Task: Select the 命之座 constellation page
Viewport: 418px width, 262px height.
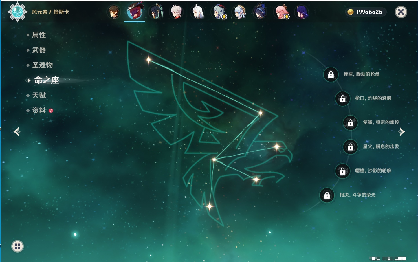Action: 46,80
